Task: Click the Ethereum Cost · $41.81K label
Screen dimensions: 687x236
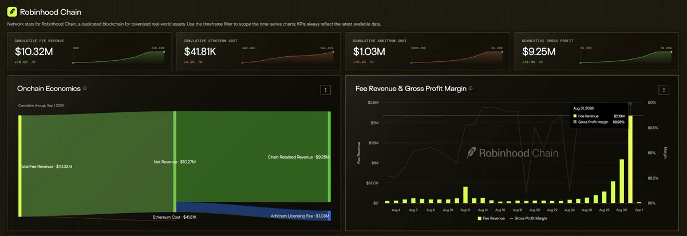Action: pyautogui.click(x=175, y=218)
